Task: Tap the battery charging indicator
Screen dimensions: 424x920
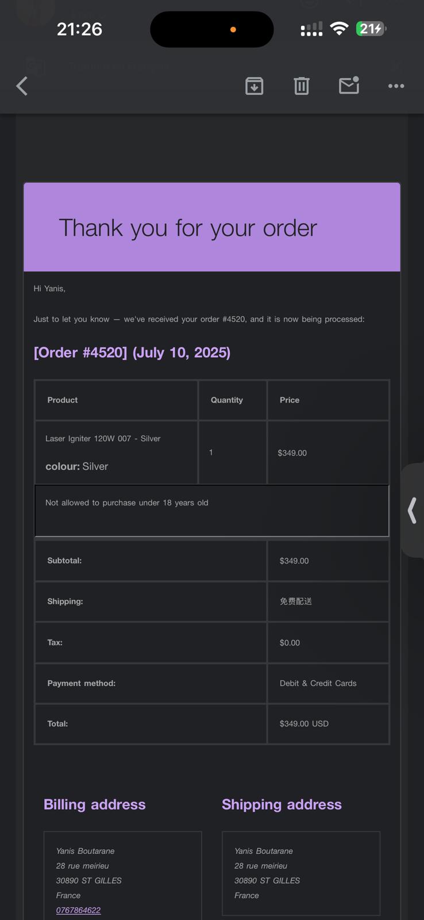Action: [x=371, y=29]
